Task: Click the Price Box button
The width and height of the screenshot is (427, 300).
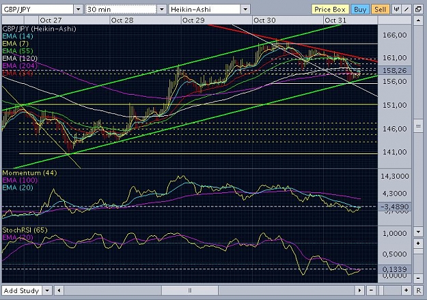Action: coord(330,10)
